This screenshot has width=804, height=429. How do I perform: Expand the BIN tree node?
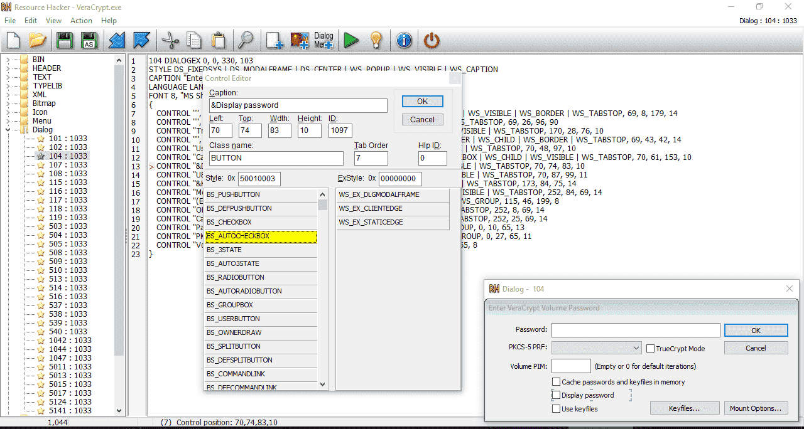pyautogui.click(x=8, y=60)
